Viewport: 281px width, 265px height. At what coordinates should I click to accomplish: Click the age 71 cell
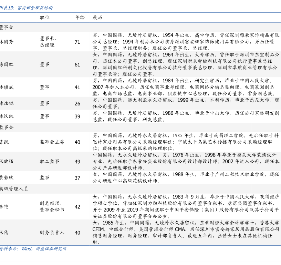click(77, 42)
